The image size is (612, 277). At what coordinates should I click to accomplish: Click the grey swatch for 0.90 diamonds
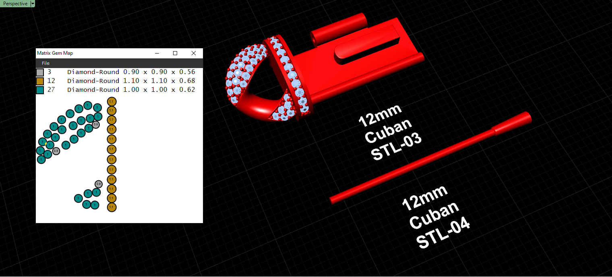(40, 72)
